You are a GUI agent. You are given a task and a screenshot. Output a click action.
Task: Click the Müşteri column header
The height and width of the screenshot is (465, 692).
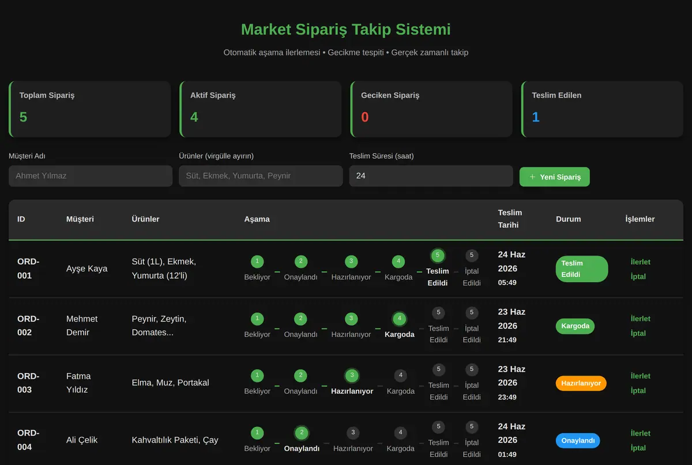click(x=80, y=219)
